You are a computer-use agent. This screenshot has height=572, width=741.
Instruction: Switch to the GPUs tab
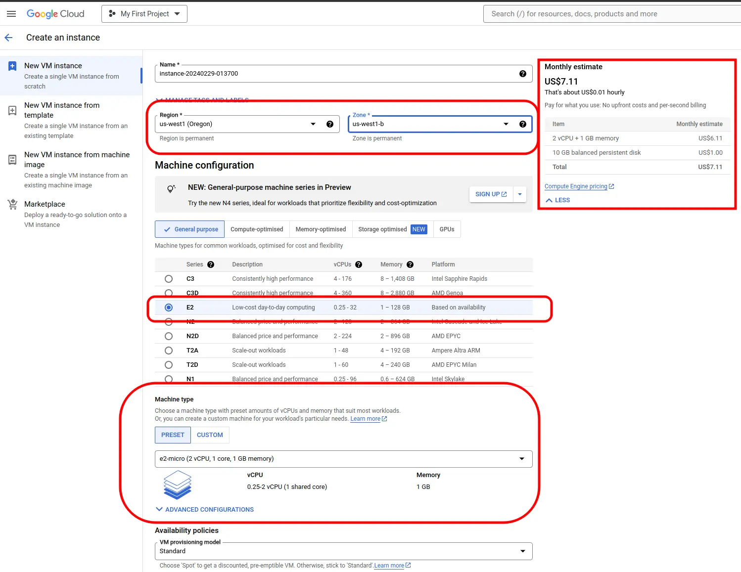click(447, 229)
